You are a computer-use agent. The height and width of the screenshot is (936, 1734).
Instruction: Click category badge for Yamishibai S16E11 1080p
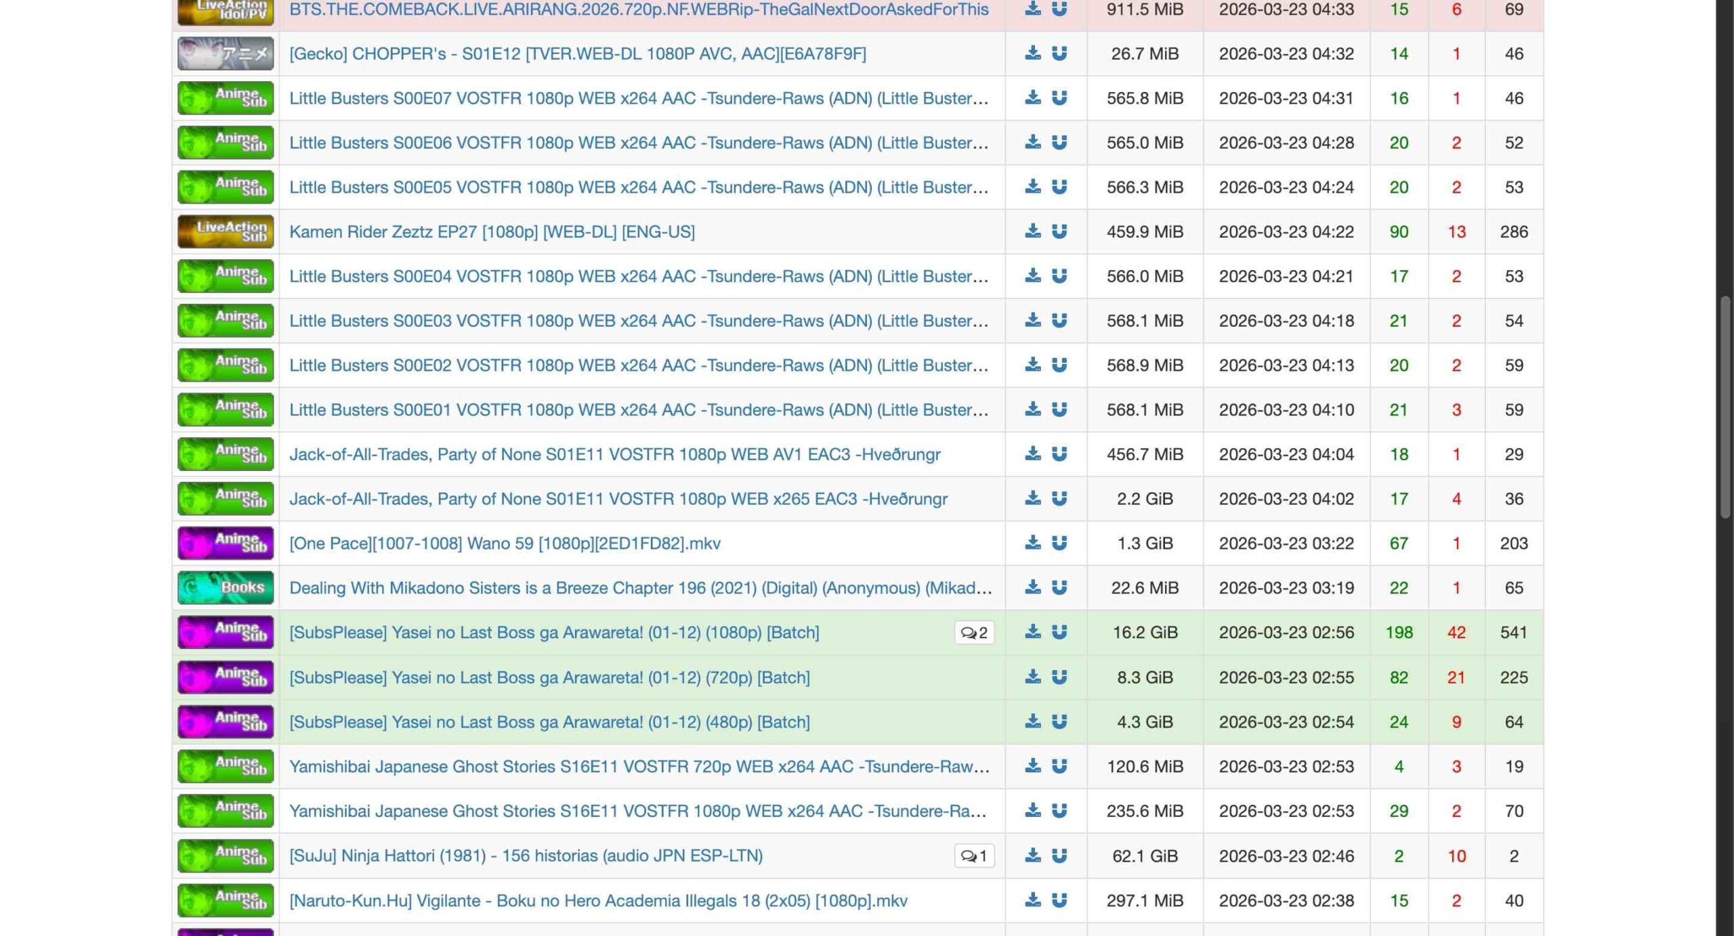226,811
